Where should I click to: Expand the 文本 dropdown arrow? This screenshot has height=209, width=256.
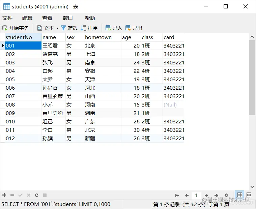57,28
